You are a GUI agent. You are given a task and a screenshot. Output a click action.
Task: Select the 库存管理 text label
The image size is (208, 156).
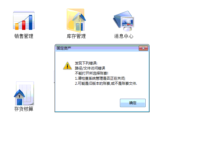(76, 36)
